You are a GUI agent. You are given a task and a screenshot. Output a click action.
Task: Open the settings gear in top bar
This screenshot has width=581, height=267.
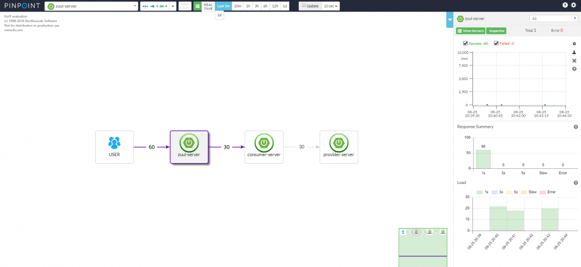(x=573, y=5)
